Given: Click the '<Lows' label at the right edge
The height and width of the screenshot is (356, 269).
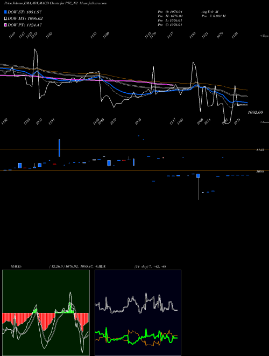Looking at the screenshot, I should coord(265,122).
